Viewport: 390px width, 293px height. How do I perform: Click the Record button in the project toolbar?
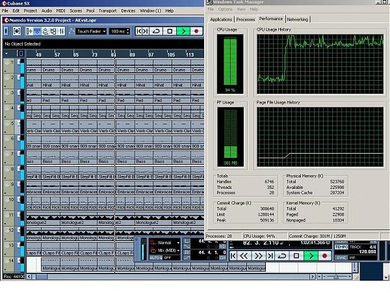pyautogui.click(x=196, y=31)
